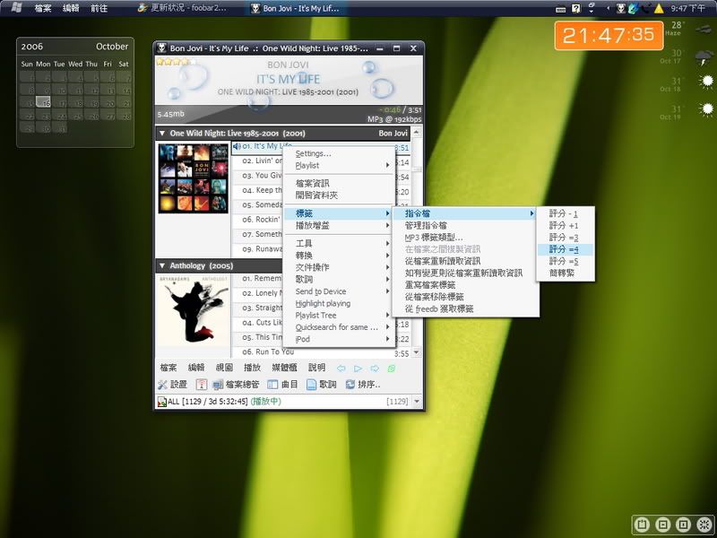Click the keyboard icon in top panel
Image resolution: width=717 pixels, height=538 pixels.
[561, 9]
